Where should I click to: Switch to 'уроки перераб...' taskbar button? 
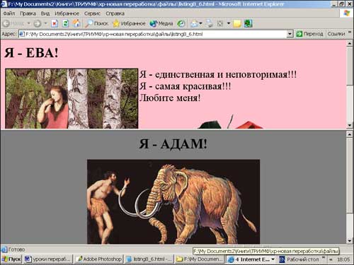point(48,259)
